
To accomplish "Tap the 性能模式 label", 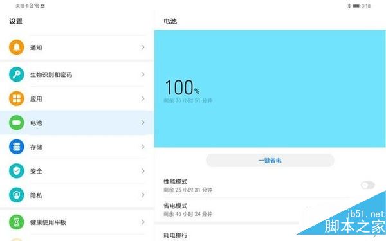I will tap(175, 181).
